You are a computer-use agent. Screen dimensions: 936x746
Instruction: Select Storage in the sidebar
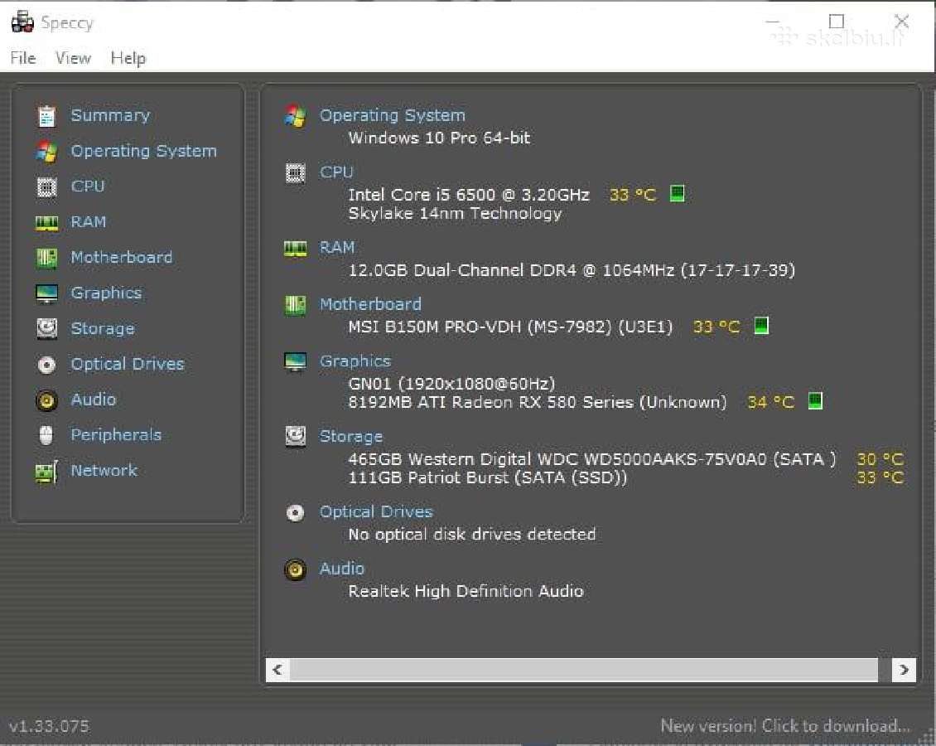(103, 329)
